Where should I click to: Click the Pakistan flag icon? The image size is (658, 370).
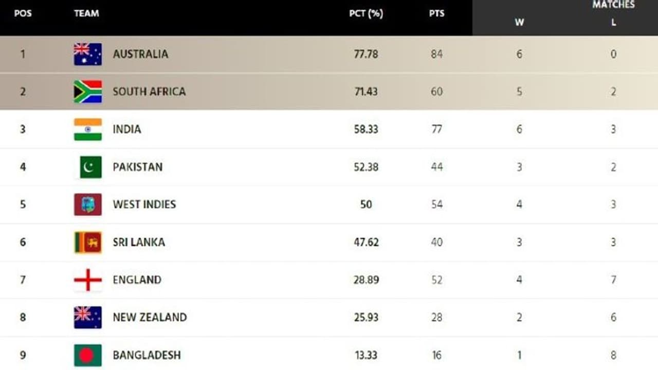[x=90, y=167]
